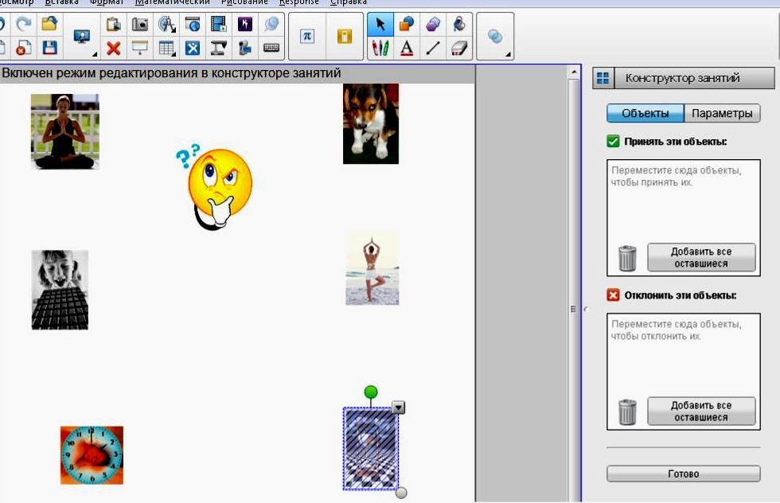Select the Shapes tool

(407, 23)
